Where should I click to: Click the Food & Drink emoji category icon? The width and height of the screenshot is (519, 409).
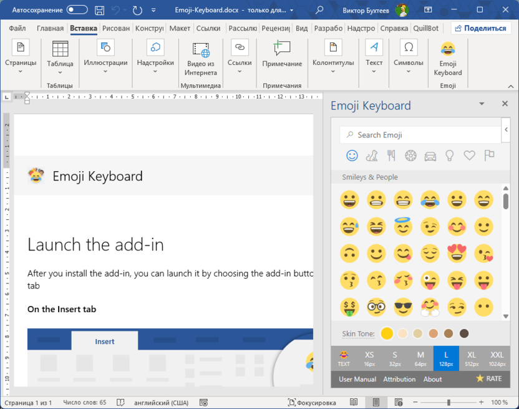pos(391,155)
